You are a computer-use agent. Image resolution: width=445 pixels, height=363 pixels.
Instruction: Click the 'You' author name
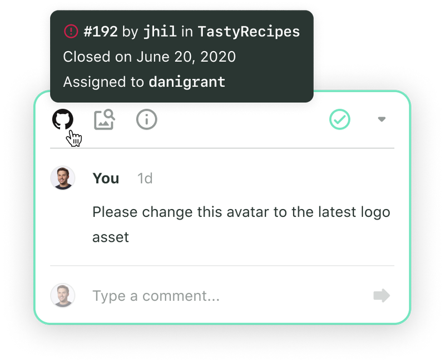(x=106, y=178)
